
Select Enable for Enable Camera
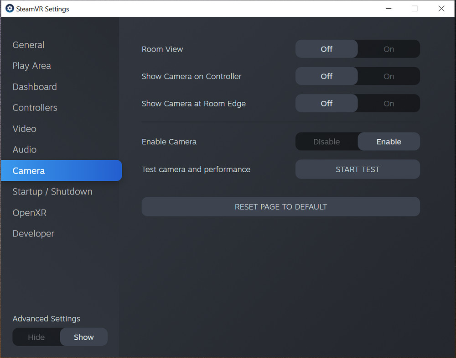389,142
